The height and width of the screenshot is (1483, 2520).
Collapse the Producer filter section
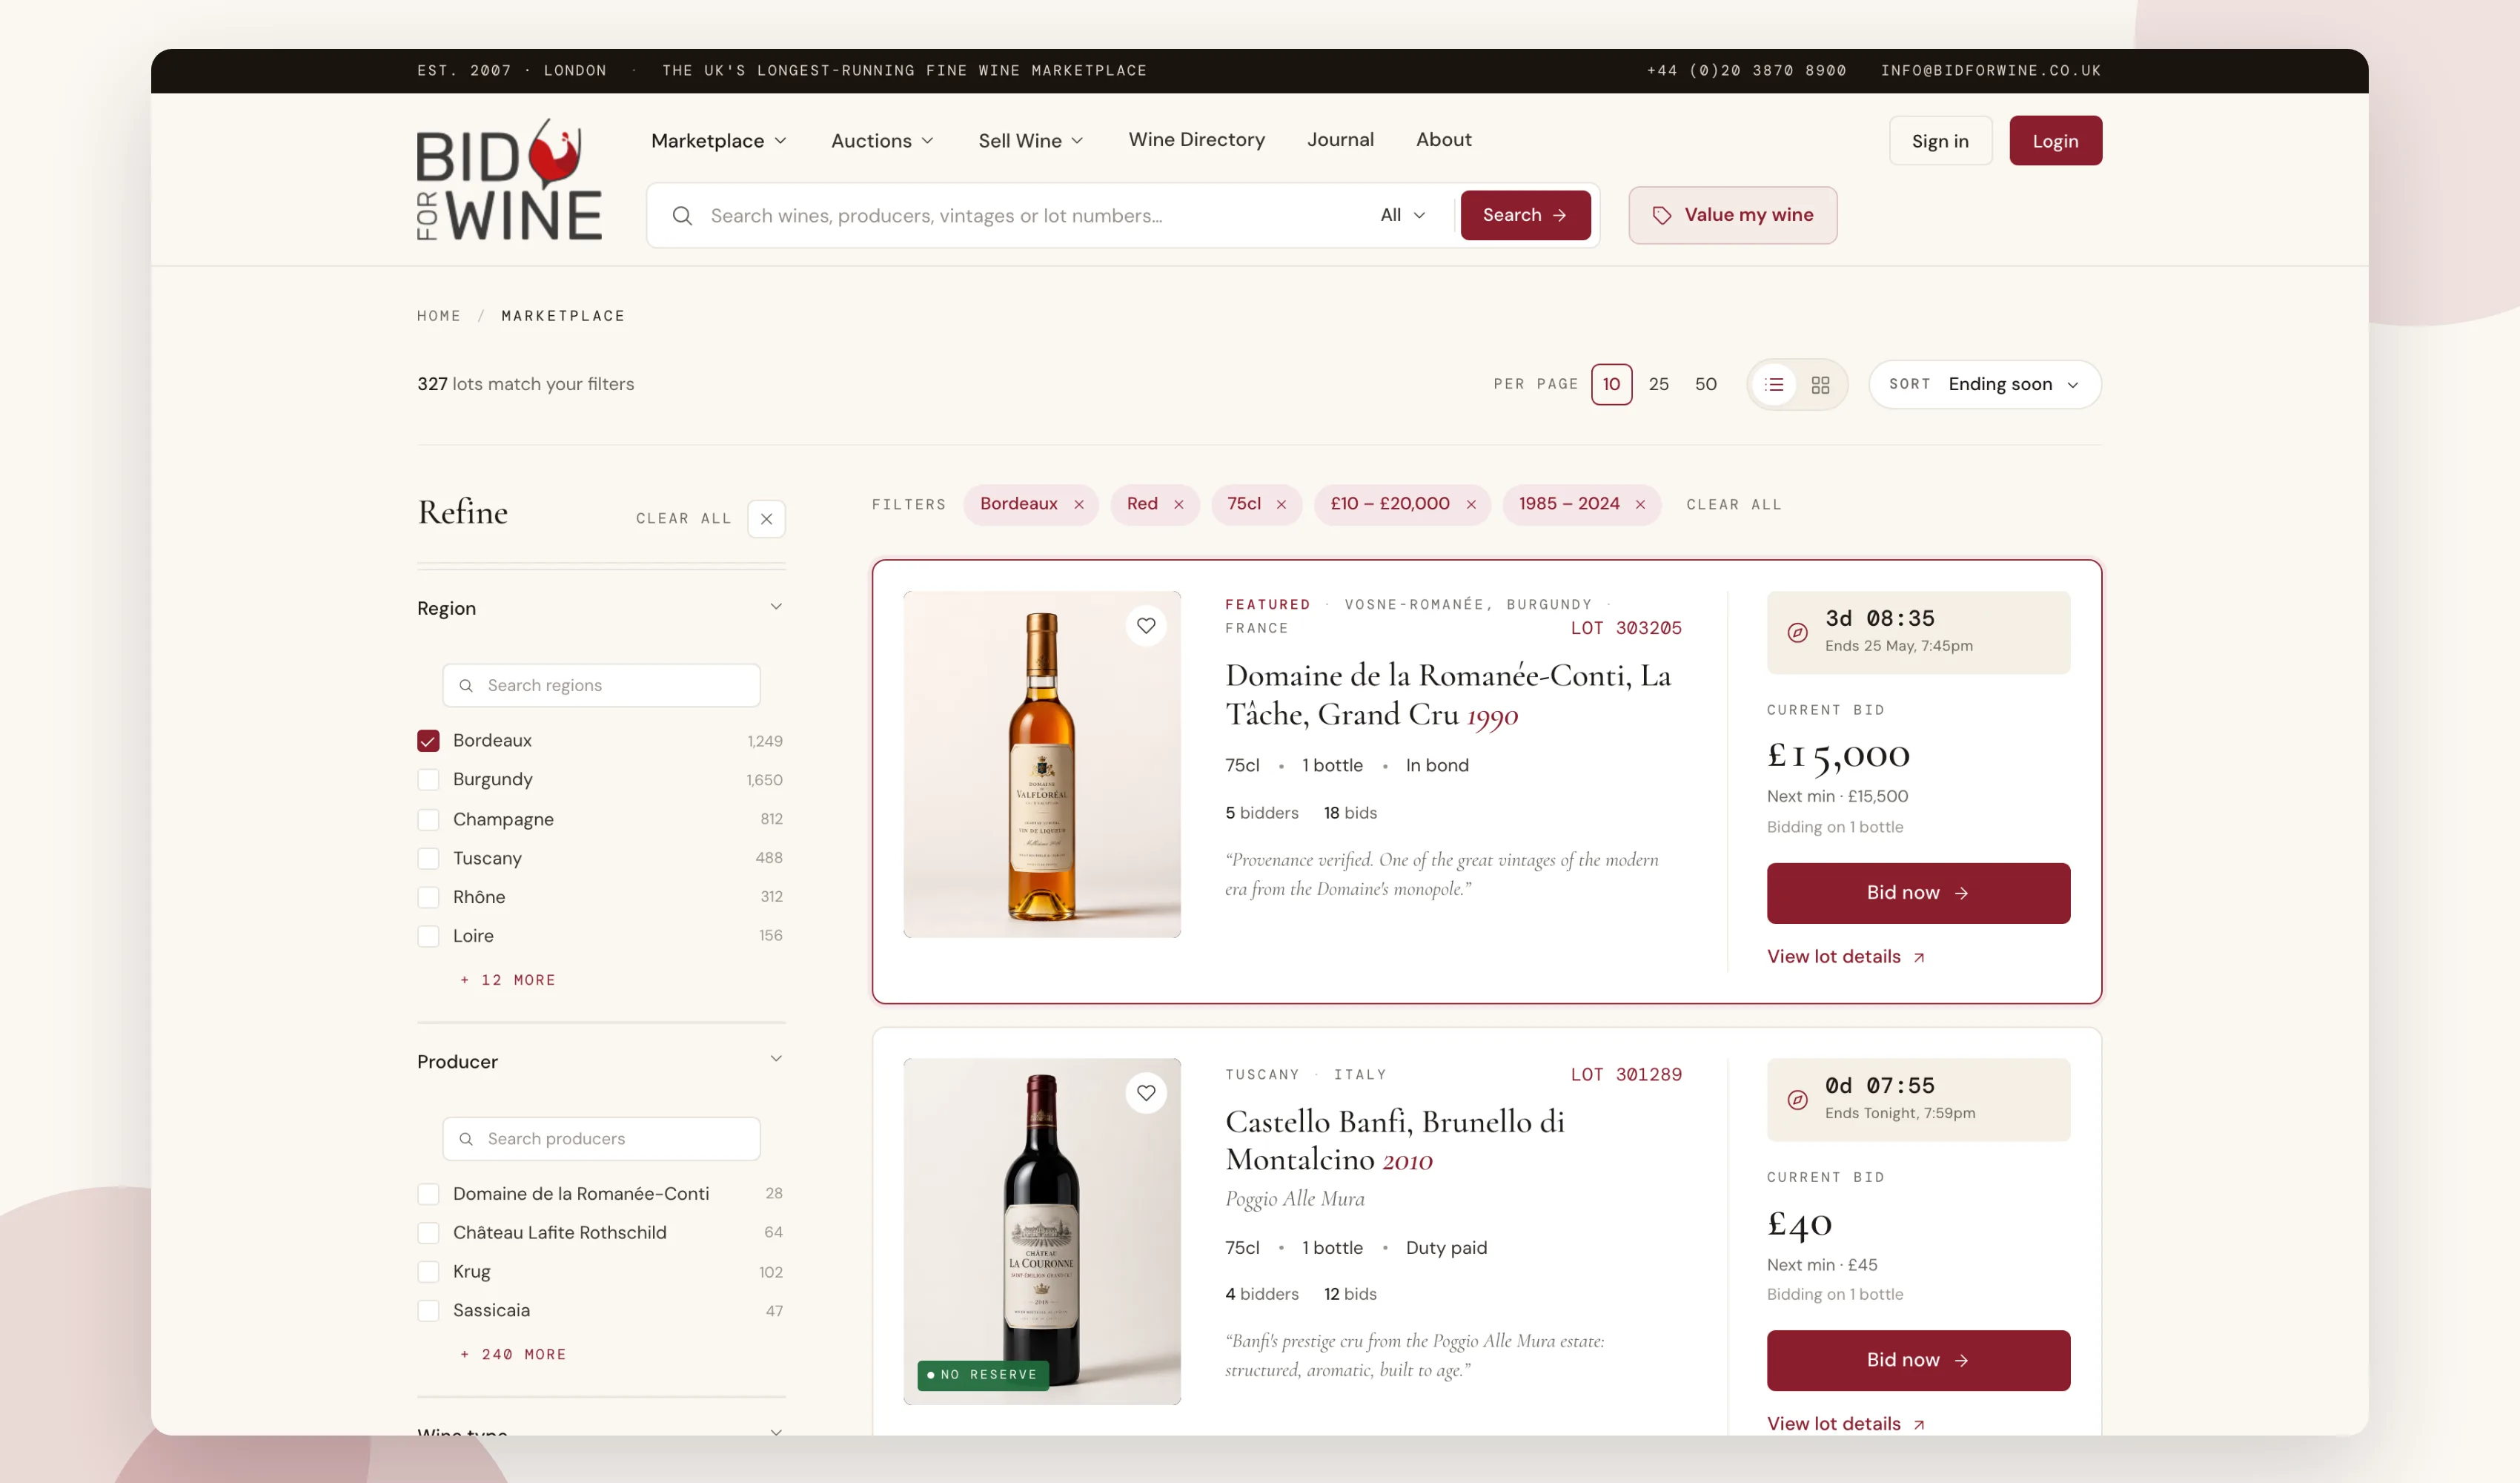(x=776, y=1060)
